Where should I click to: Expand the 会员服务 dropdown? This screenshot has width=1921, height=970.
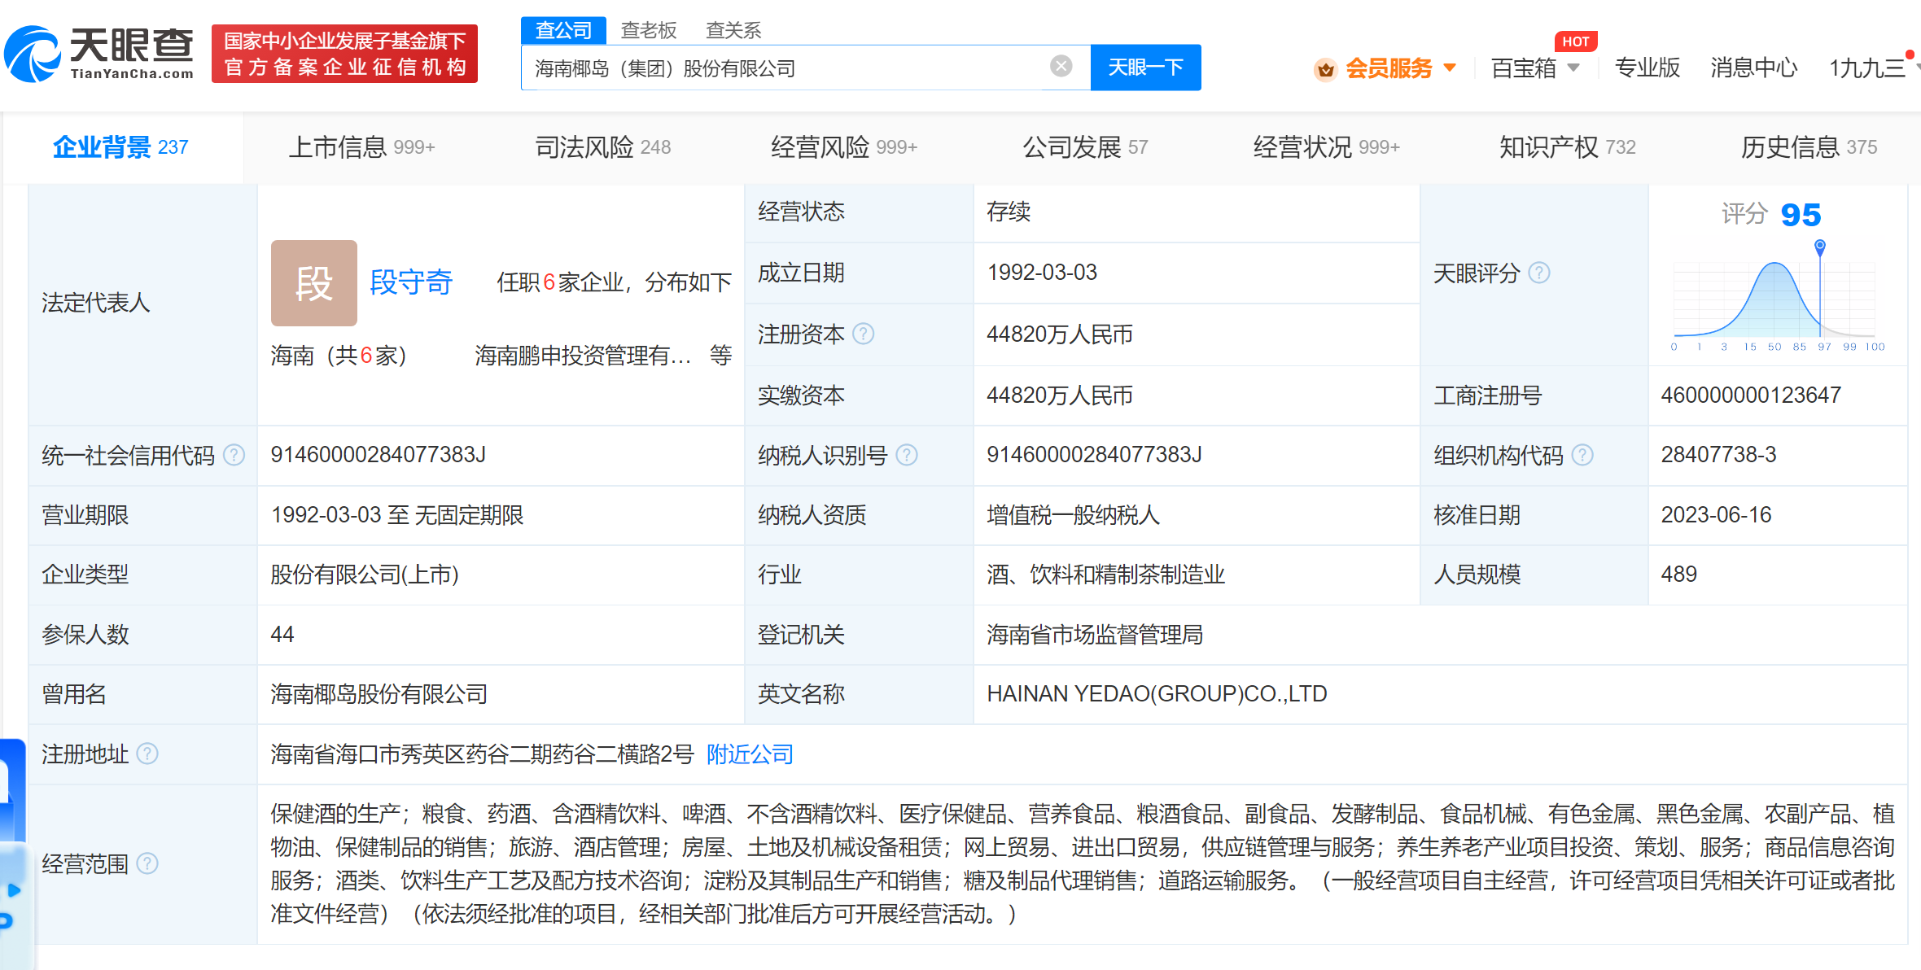point(1449,68)
